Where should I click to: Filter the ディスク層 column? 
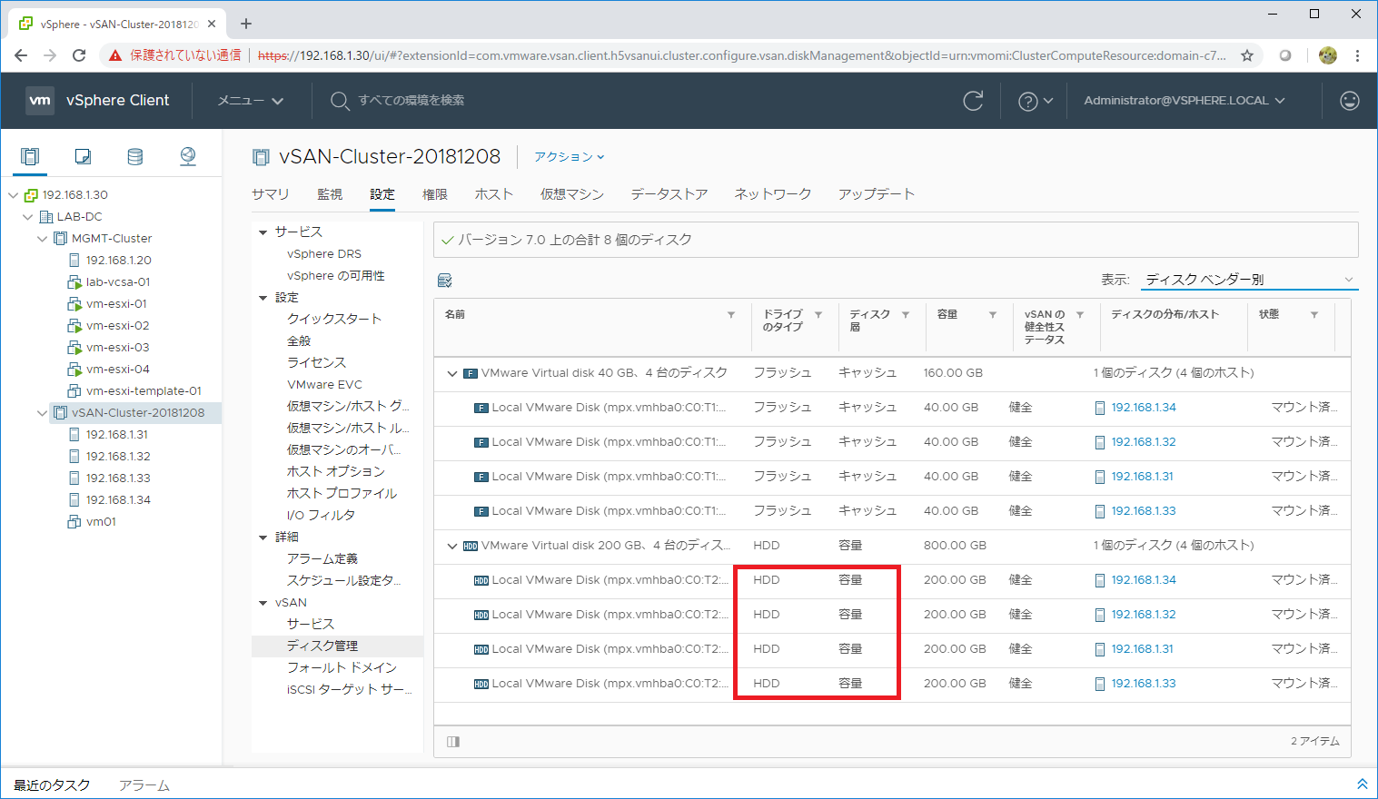pyautogui.click(x=906, y=315)
